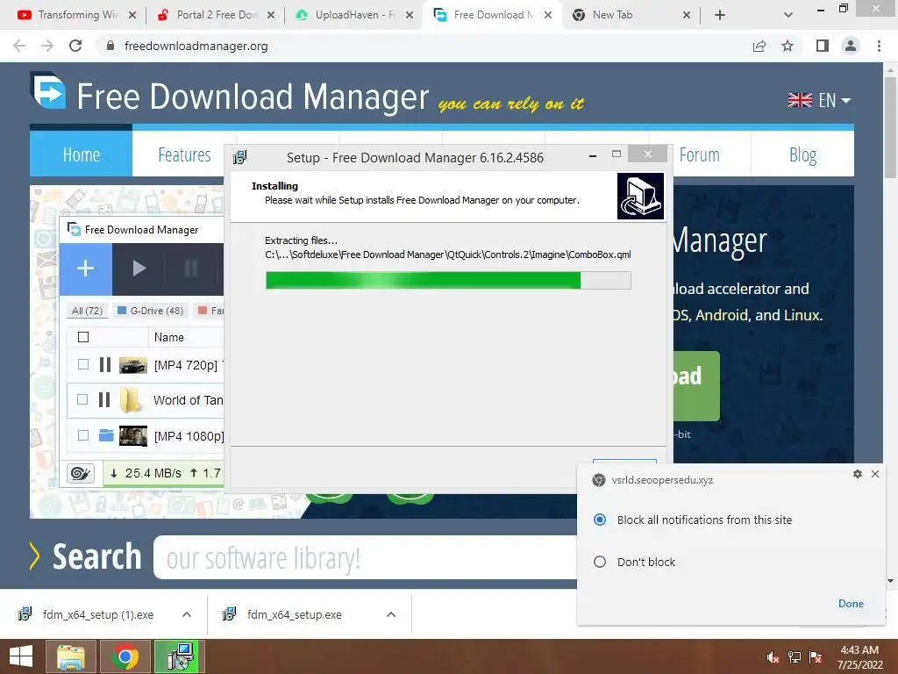Open Chrome from the taskbar
This screenshot has height=674, width=898.
click(x=125, y=656)
